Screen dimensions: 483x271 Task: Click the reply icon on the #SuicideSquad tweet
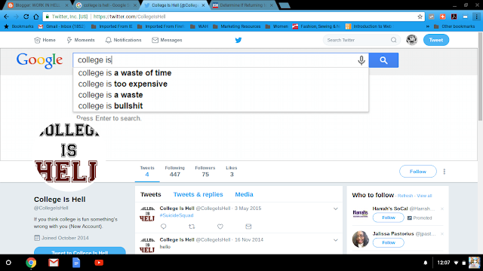point(163,227)
